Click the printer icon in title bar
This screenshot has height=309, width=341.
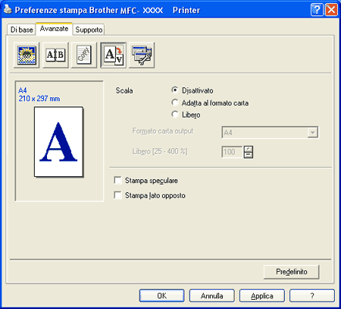[x=8, y=10]
